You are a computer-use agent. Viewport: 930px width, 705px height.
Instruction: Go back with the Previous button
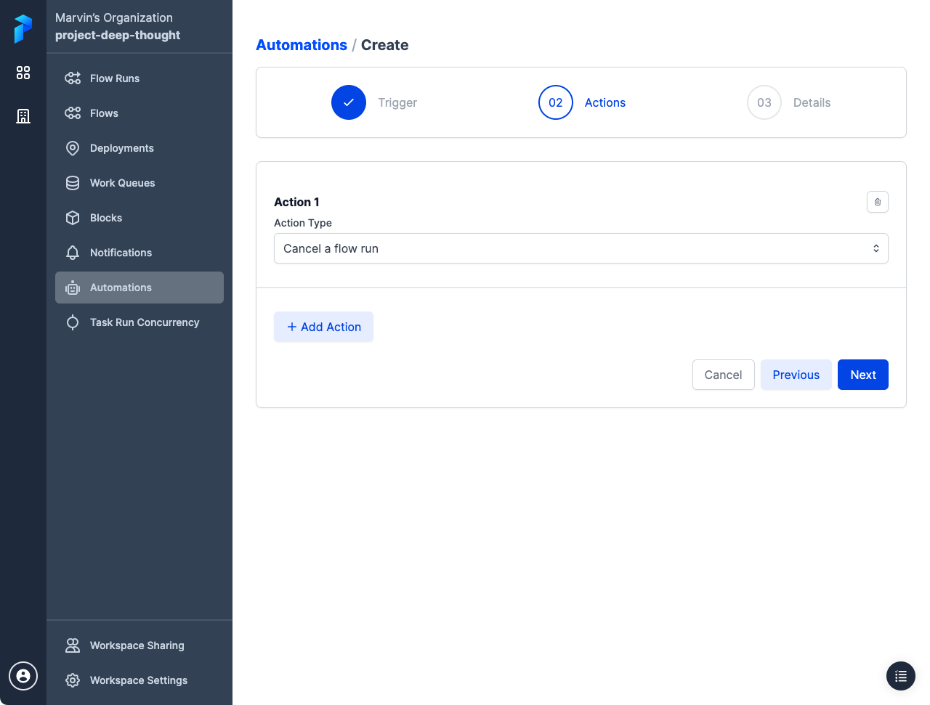coord(796,375)
